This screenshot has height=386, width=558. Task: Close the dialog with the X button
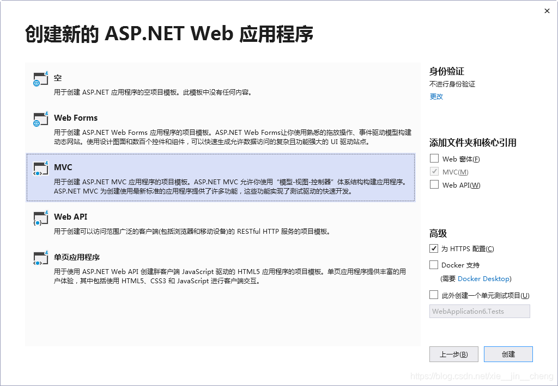(x=547, y=11)
